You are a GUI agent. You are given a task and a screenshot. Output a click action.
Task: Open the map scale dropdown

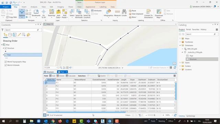pos(57,68)
